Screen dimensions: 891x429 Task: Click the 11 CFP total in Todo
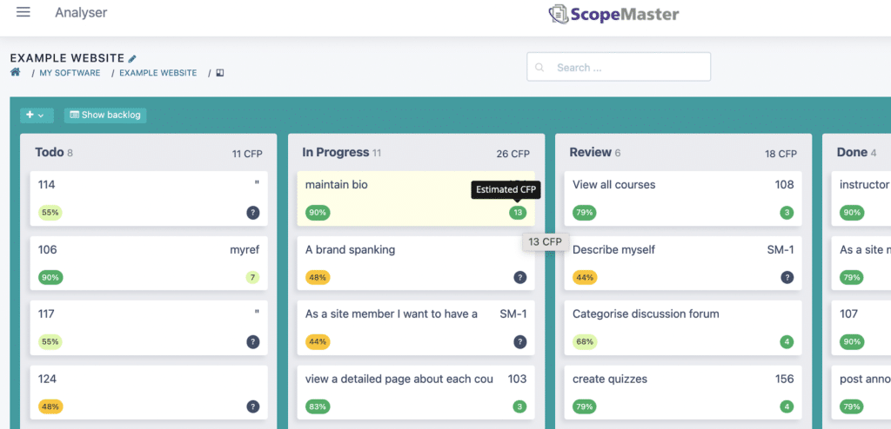click(246, 154)
